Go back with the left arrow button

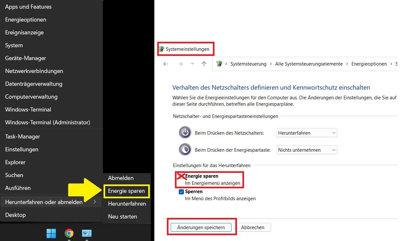click(x=166, y=64)
